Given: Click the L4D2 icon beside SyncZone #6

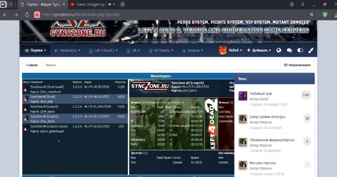Looking at the screenshot, I should [x=26, y=129].
